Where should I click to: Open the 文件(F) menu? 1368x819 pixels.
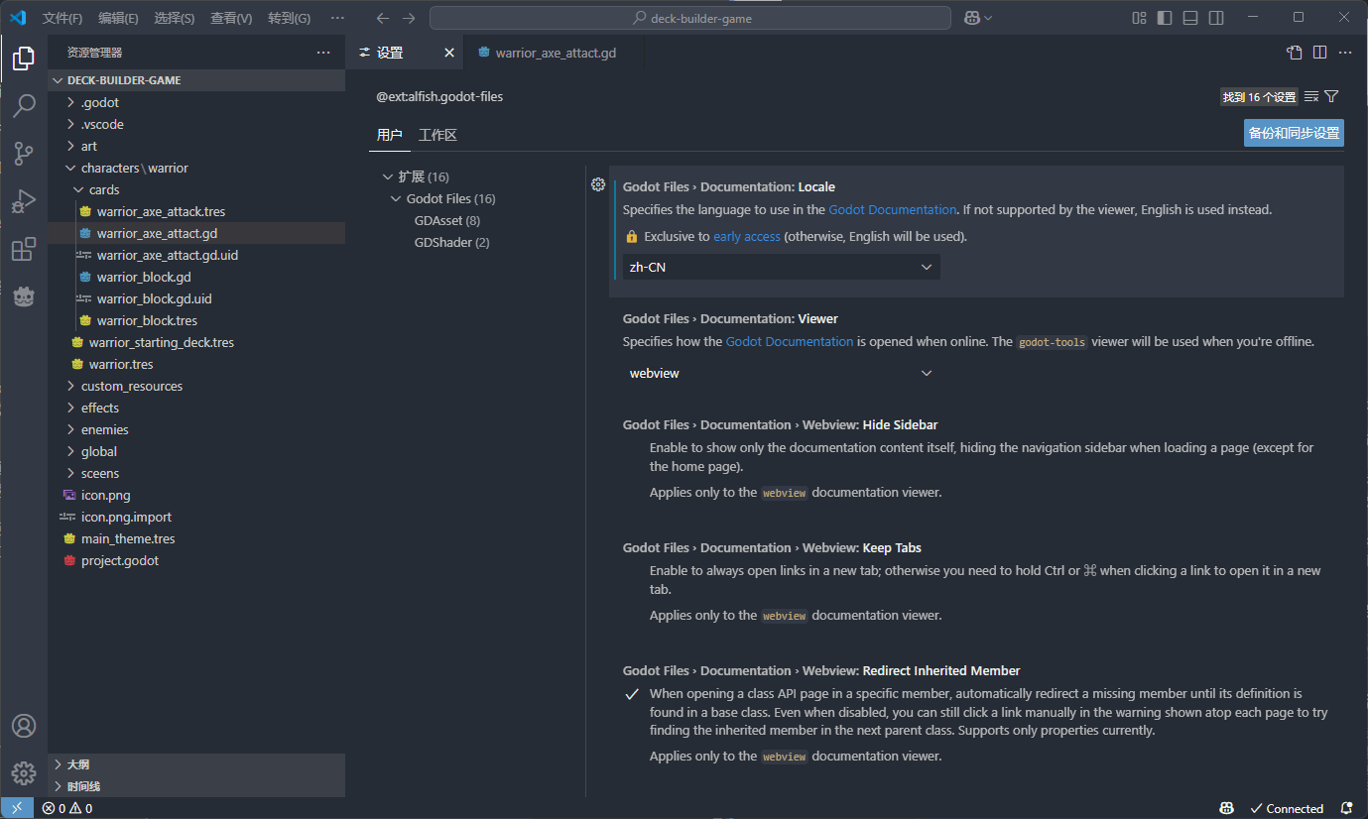tap(62, 18)
